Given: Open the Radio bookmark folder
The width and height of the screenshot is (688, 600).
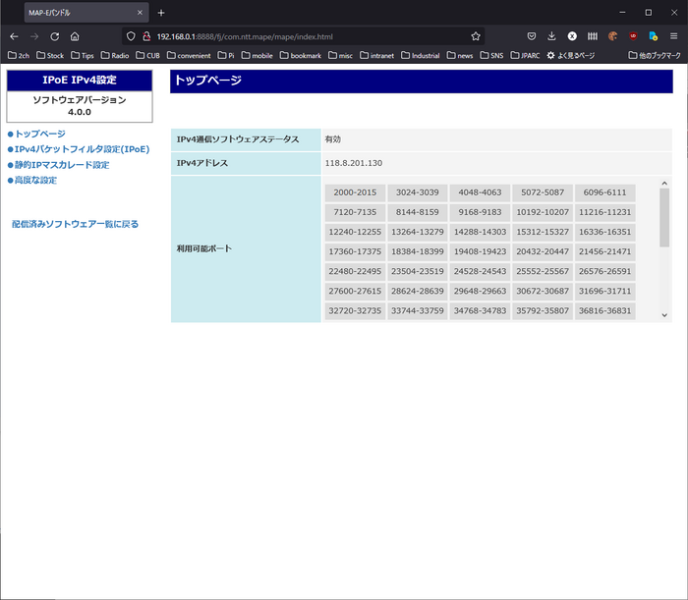Looking at the screenshot, I should pyautogui.click(x=115, y=56).
